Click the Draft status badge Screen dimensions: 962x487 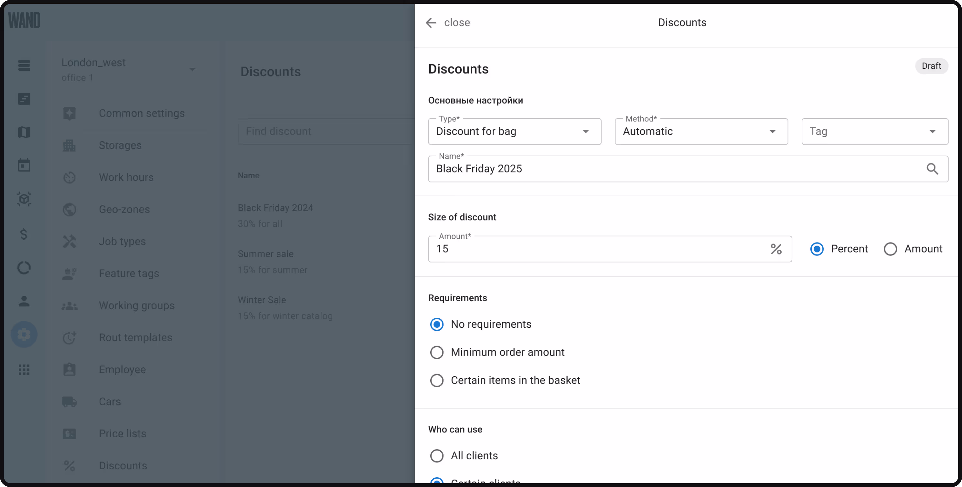pyautogui.click(x=931, y=66)
